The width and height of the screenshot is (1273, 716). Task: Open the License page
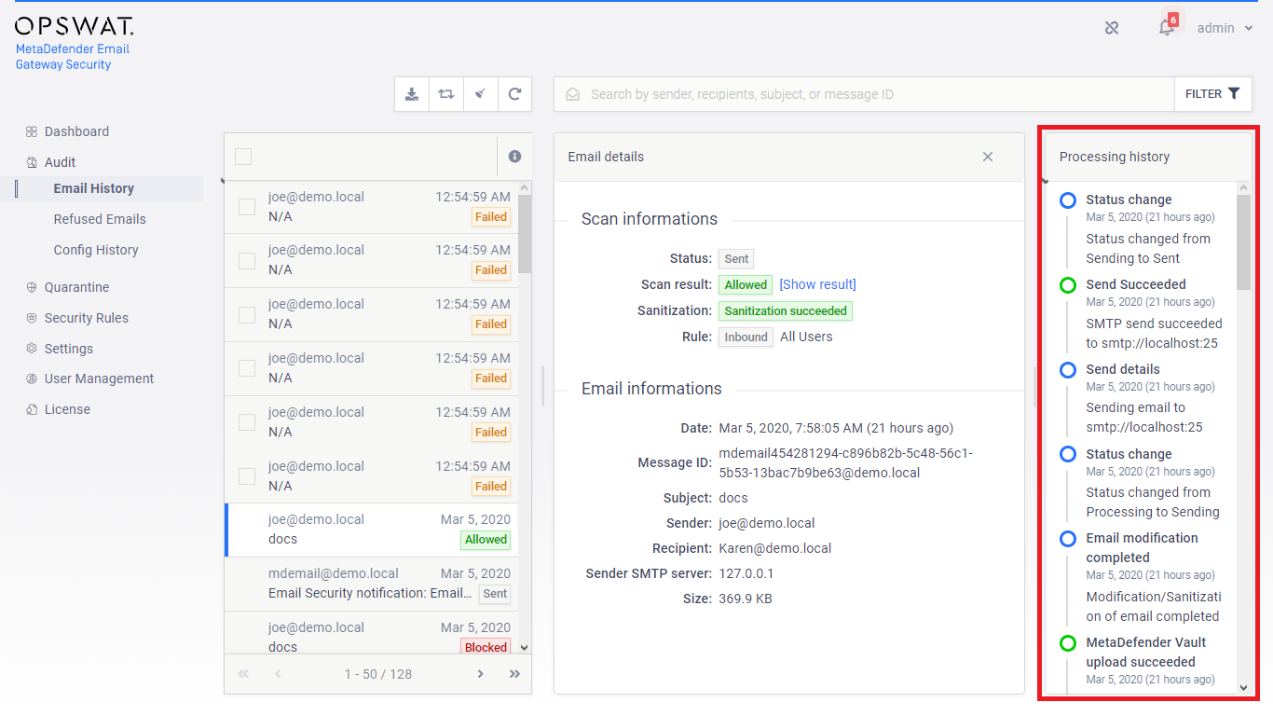pyautogui.click(x=67, y=409)
